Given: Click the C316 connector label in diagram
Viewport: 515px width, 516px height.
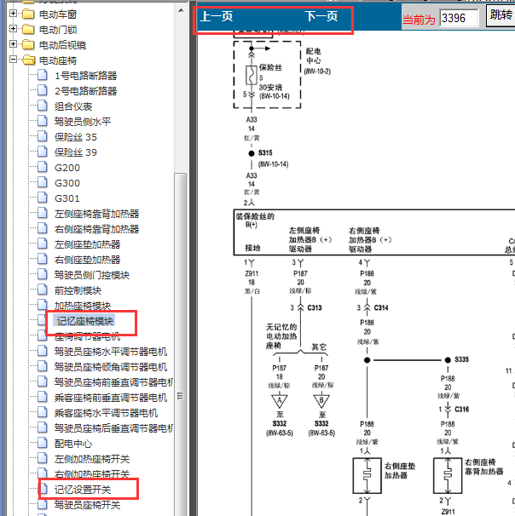Looking at the screenshot, I should (461, 410).
